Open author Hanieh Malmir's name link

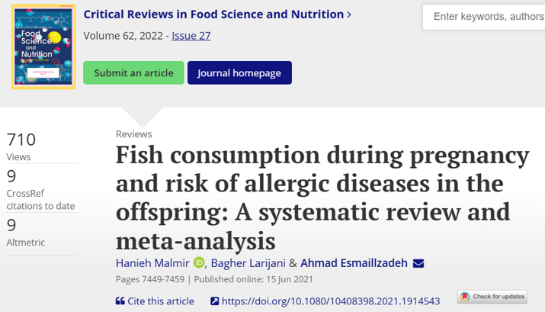tap(152, 263)
